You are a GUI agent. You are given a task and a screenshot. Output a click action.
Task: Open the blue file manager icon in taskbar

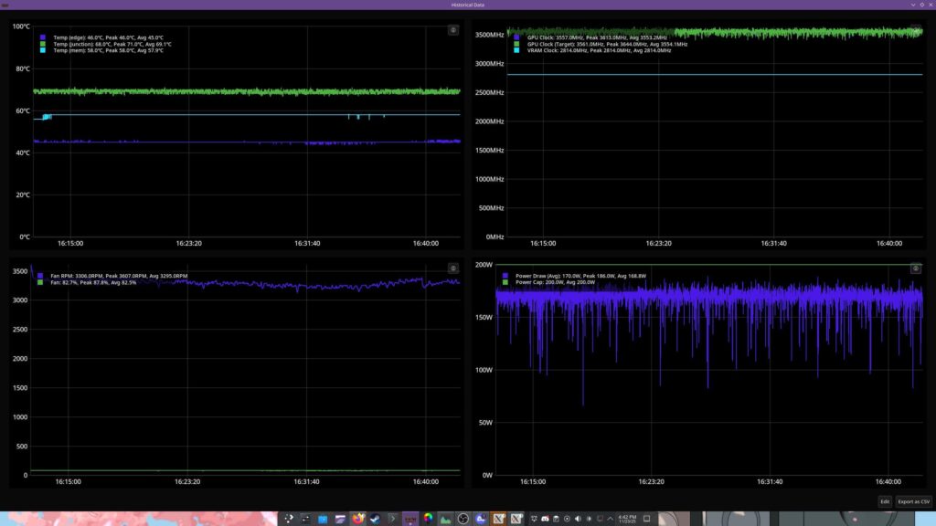[323, 519]
